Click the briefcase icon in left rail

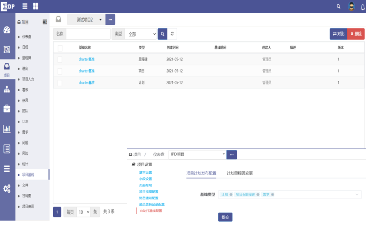coord(7,108)
